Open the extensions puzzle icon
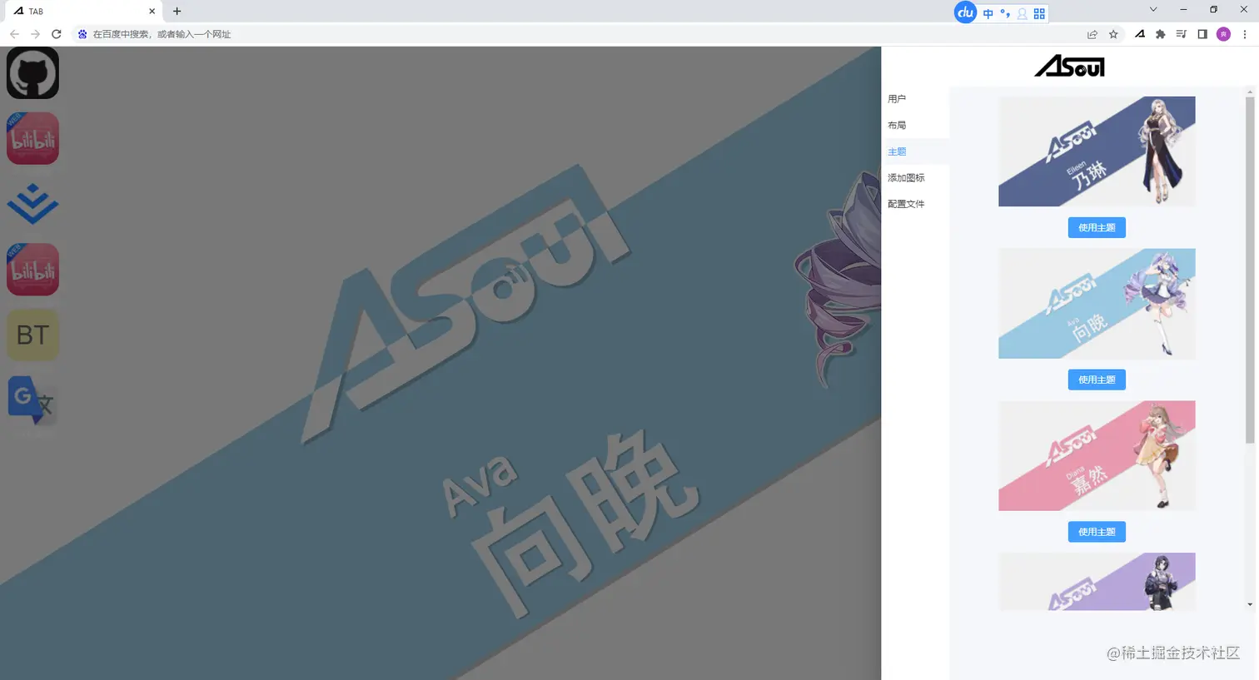The width and height of the screenshot is (1259, 680). tap(1160, 34)
